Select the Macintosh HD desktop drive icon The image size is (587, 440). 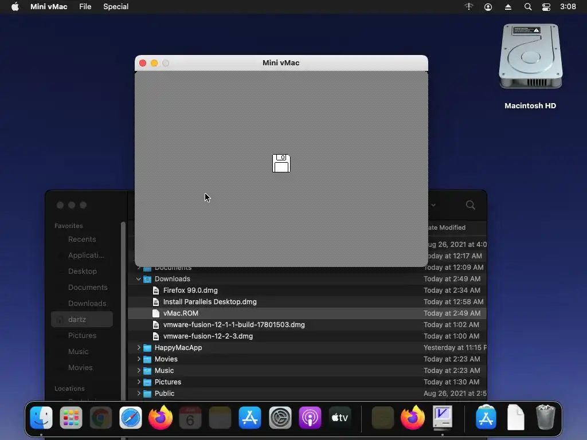tap(530, 57)
